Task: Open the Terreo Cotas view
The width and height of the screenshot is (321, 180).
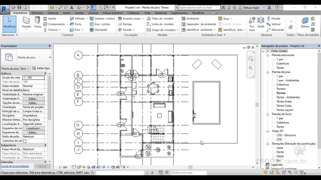Action: 284,105
